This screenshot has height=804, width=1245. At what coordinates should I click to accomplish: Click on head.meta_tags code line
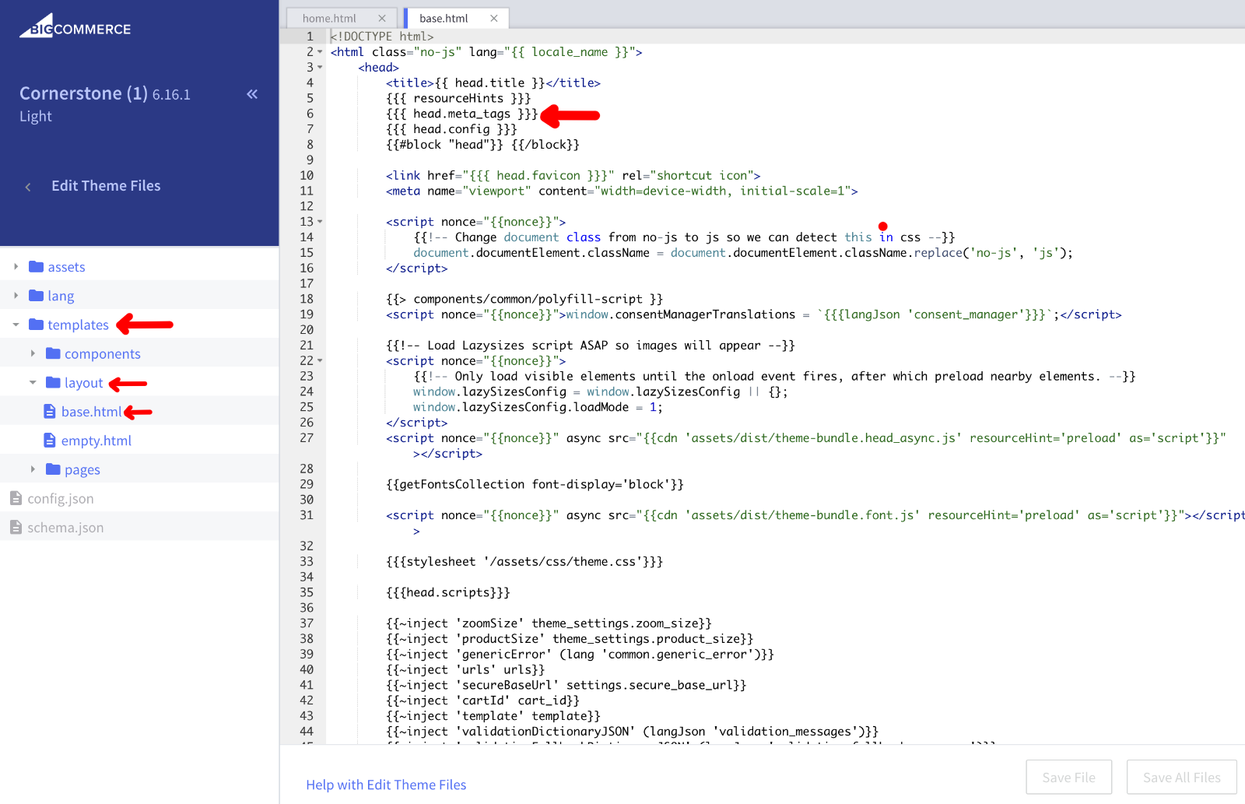[x=462, y=114]
